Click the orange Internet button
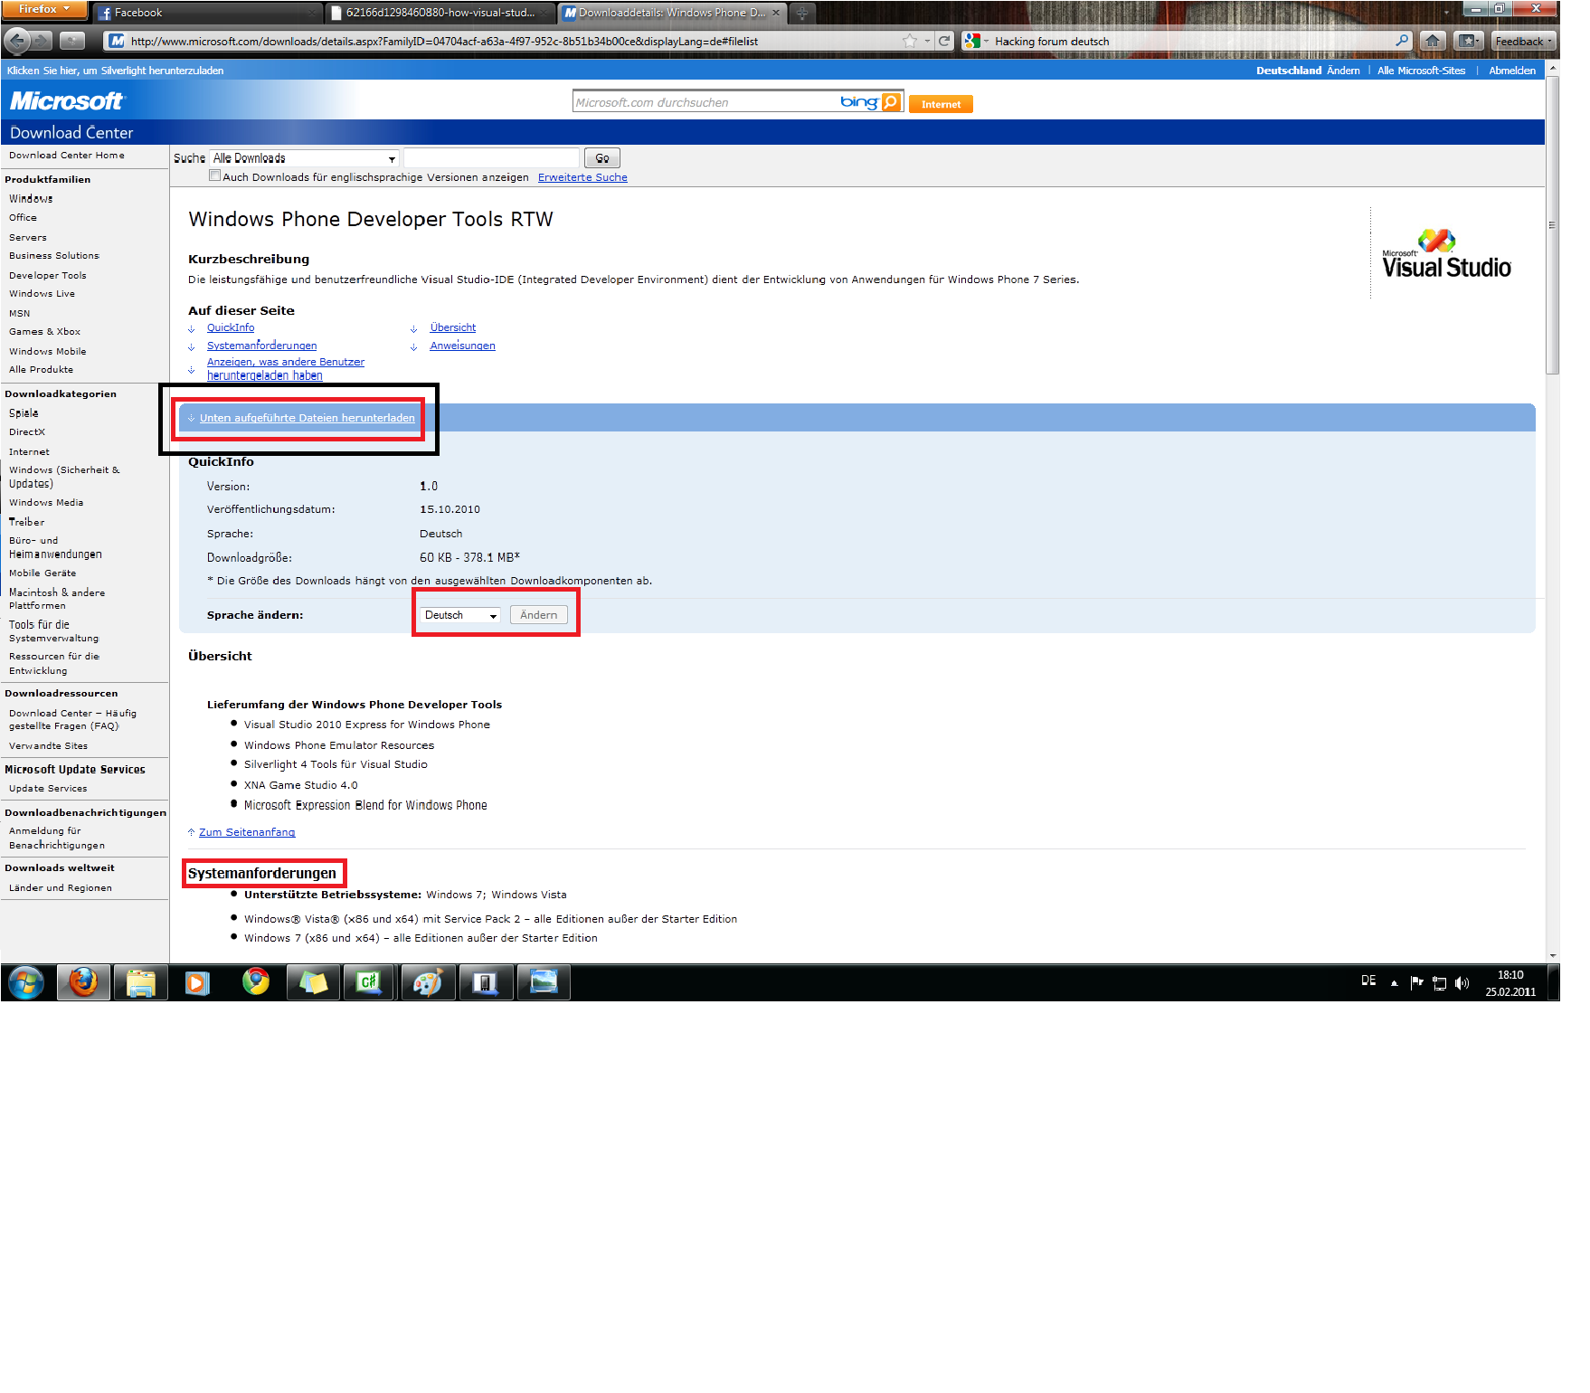The width and height of the screenshot is (1590, 1393). (941, 104)
